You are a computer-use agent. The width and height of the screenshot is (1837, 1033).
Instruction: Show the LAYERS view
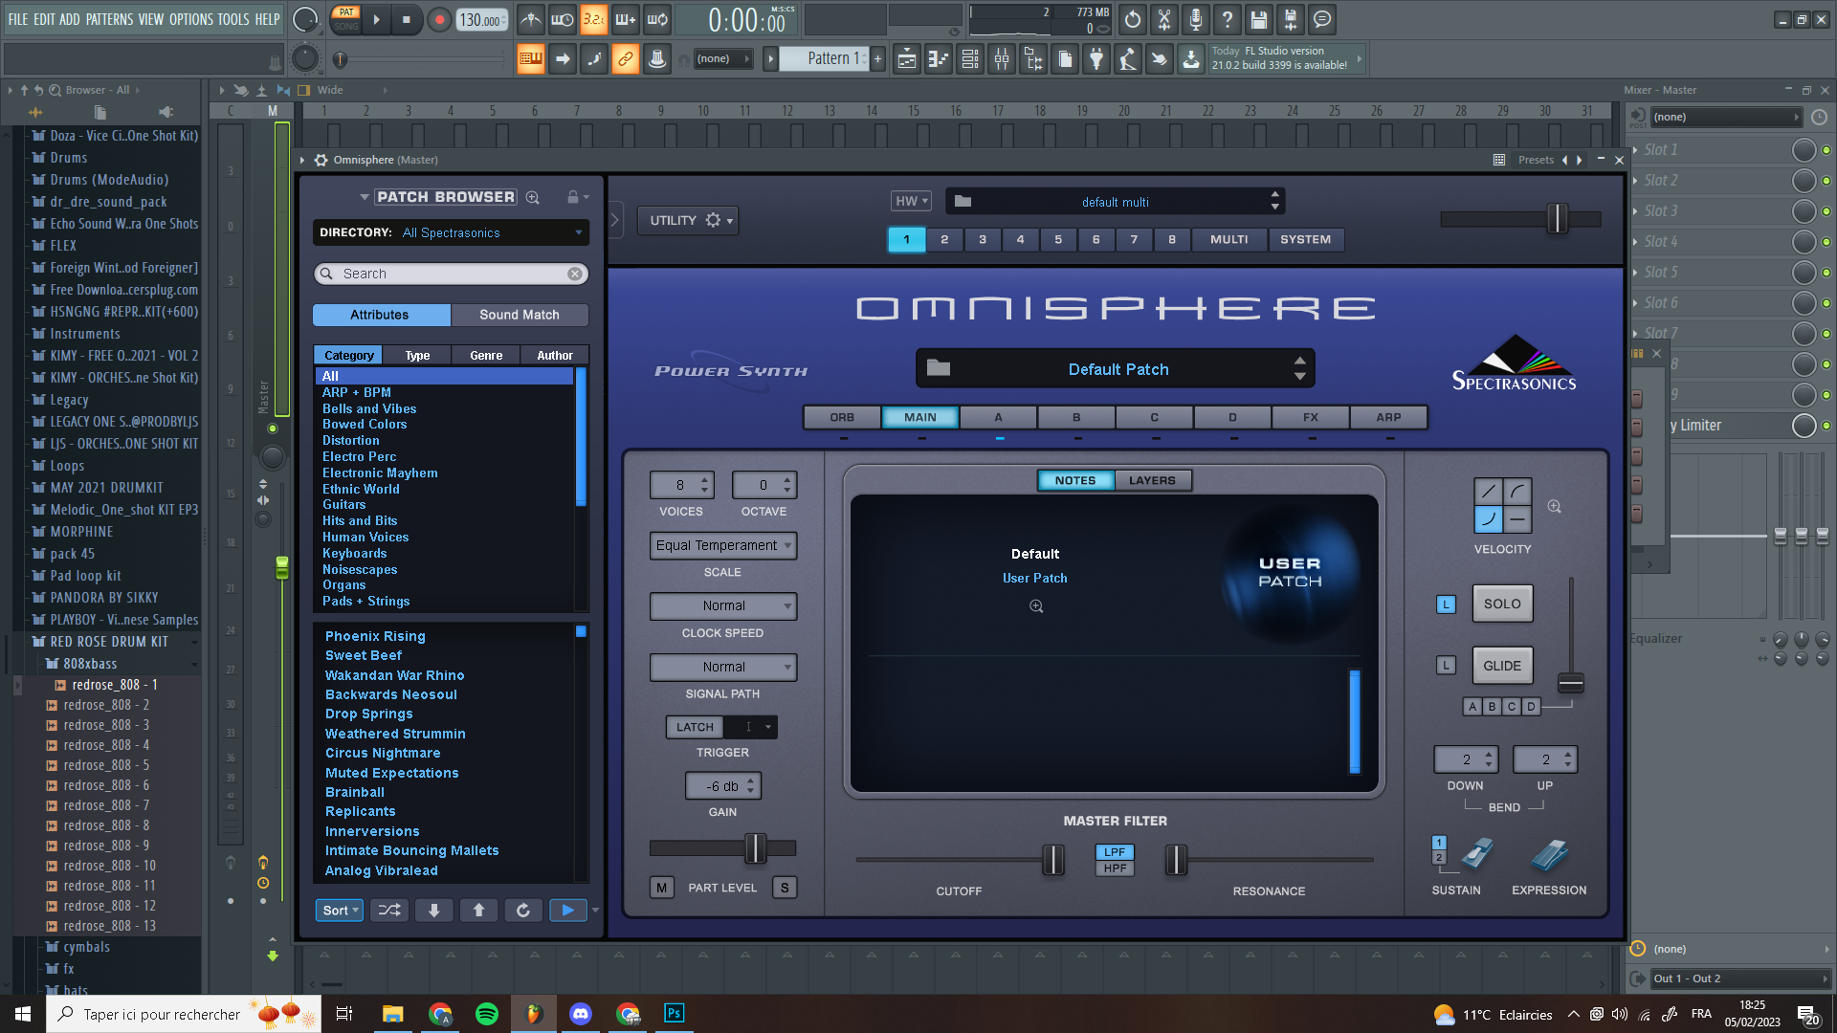(x=1152, y=480)
